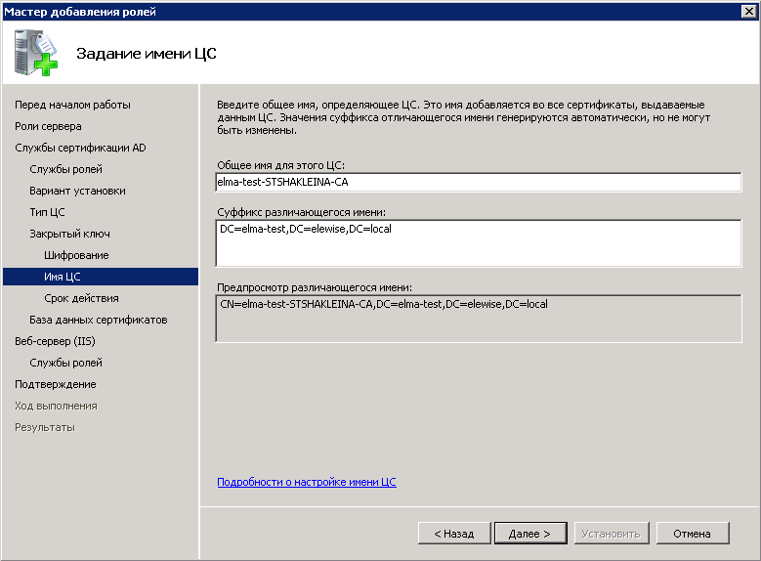
Task: Select 'Веб-сервер (IIS)' in sidebar
Action: pos(55,341)
